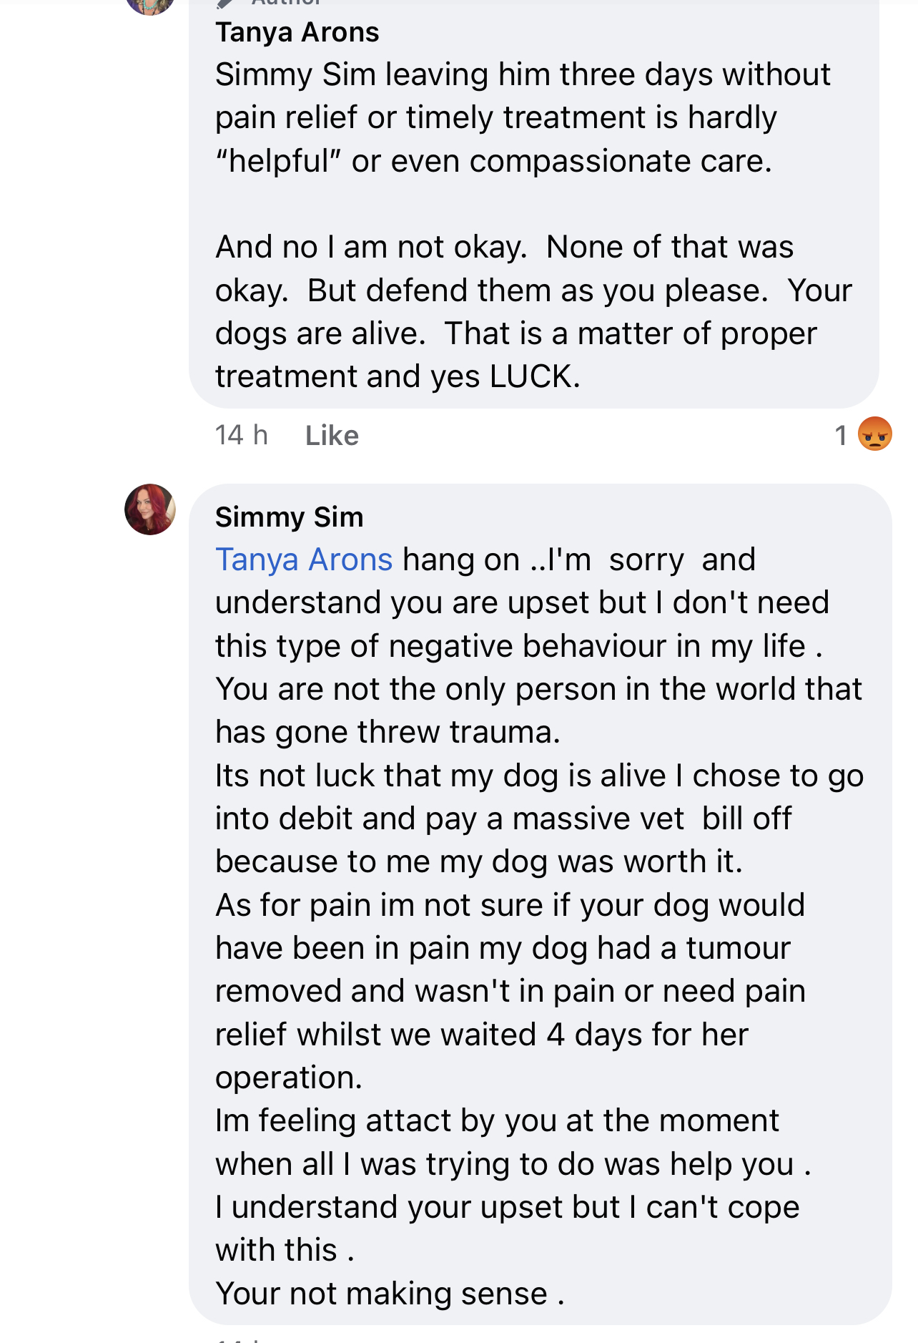Open the bold Tanya Arons commenter name
This screenshot has height=1343, width=918.
coord(297,32)
